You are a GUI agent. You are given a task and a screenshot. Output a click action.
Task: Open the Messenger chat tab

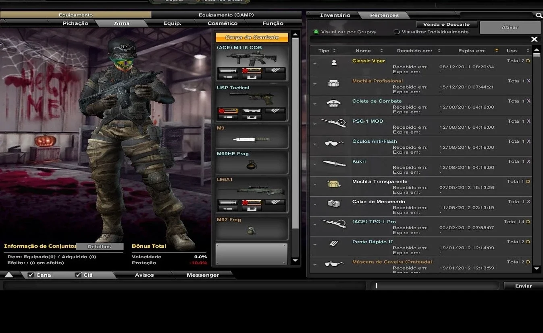coord(203,275)
